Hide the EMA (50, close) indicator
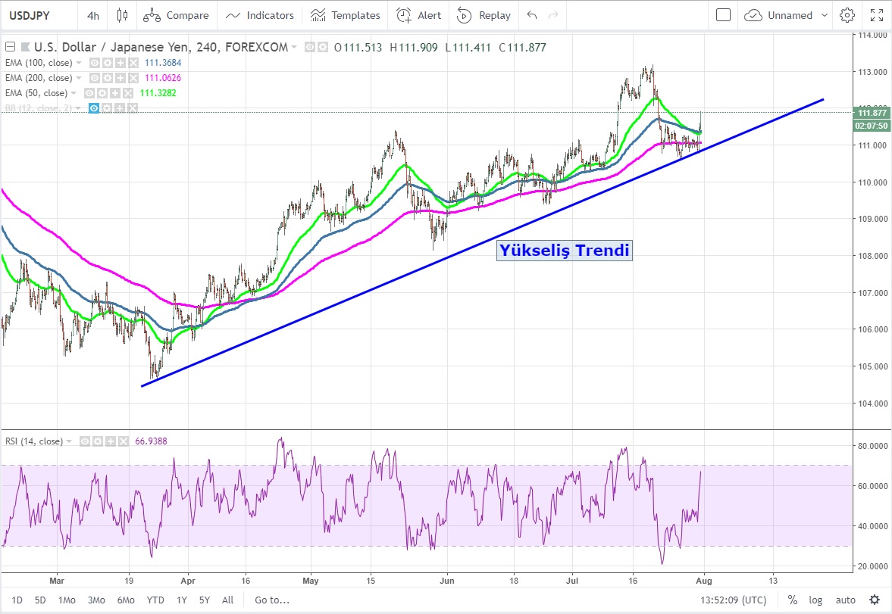 coord(89,93)
